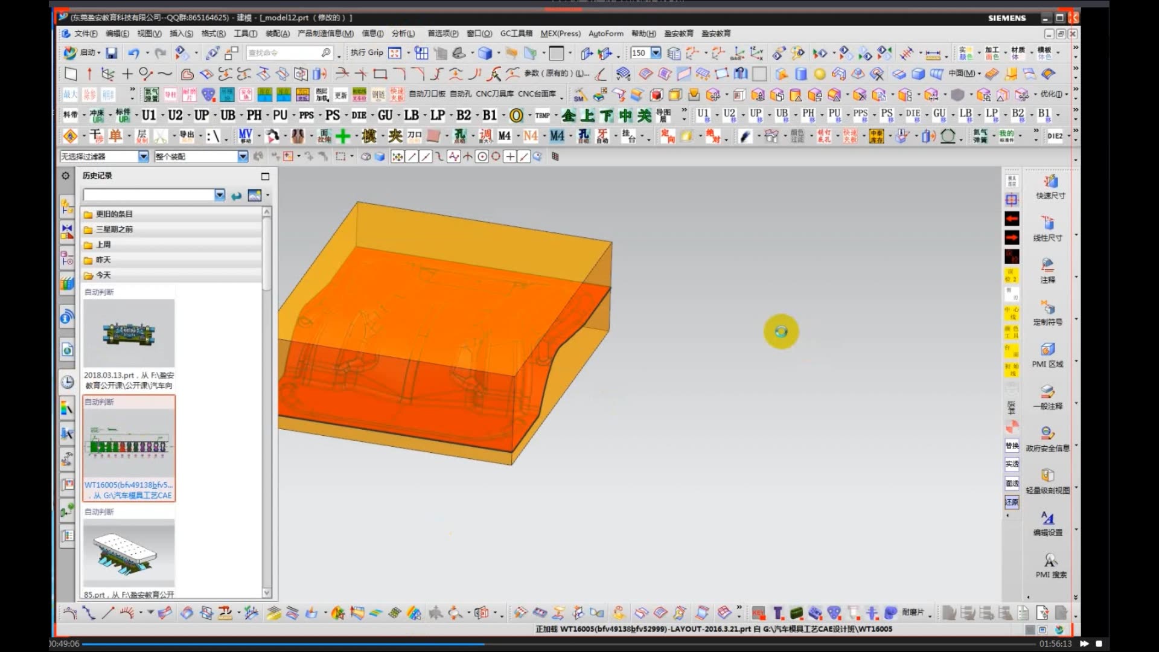
Task: Open the Analysis (分析) menu
Action: coord(403,33)
